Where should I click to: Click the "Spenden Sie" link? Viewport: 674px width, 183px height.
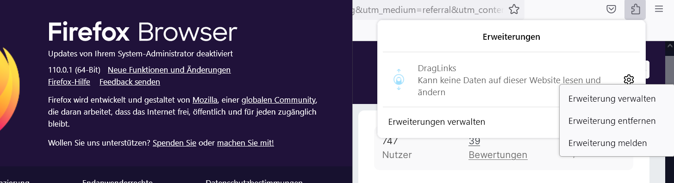(x=175, y=143)
